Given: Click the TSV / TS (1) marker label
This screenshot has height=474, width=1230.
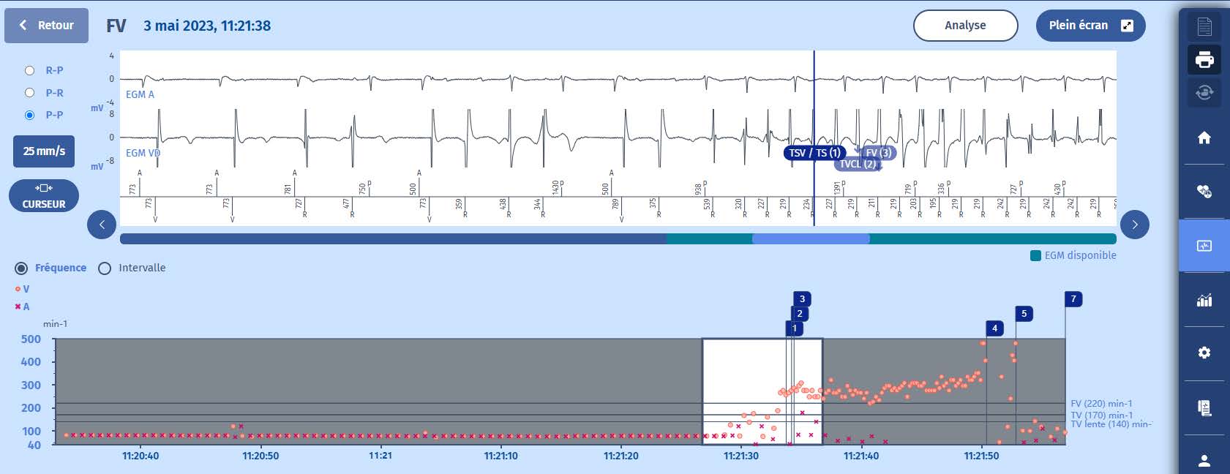Looking at the screenshot, I should click(x=814, y=153).
